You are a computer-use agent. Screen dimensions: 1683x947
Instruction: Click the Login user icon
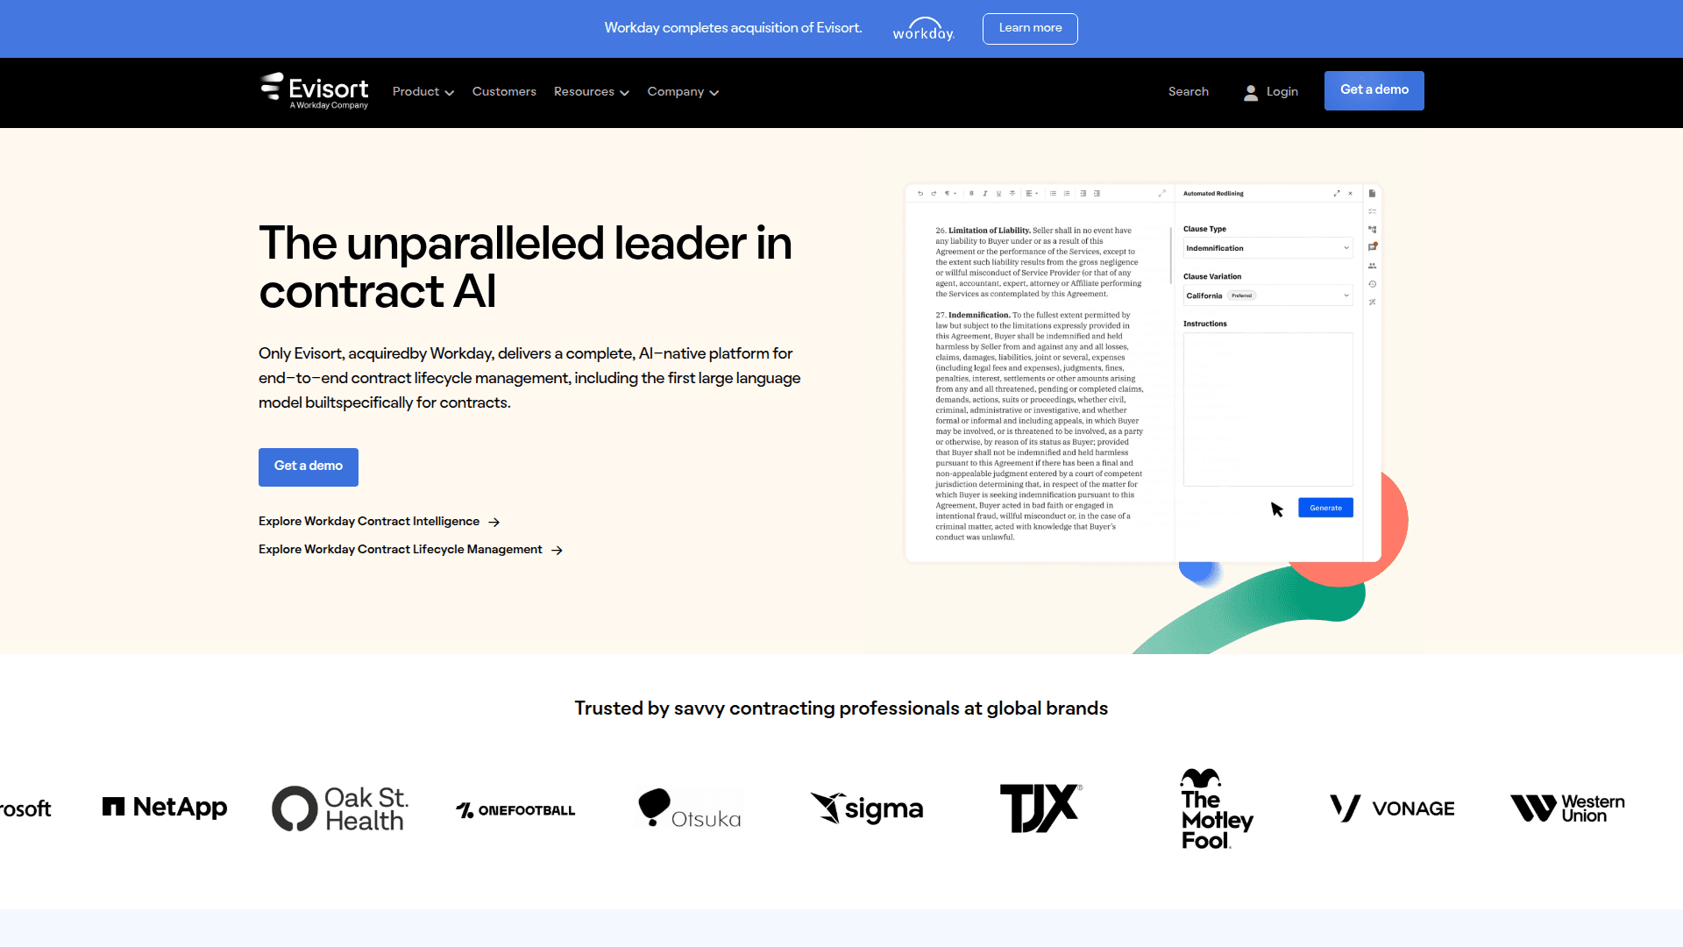coord(1251,92)
